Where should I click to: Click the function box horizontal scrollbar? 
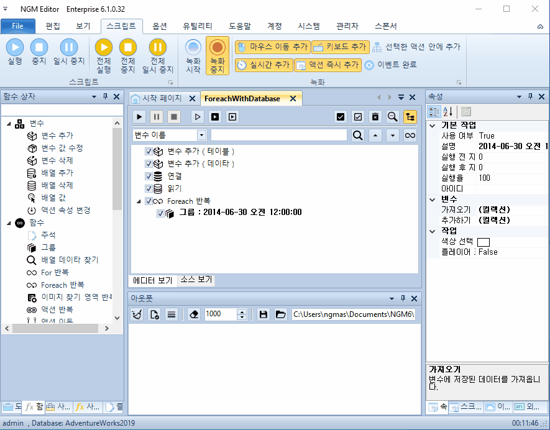point(57,328)
